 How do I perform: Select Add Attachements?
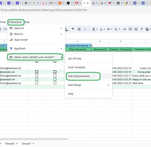click(x=89, y=76)
